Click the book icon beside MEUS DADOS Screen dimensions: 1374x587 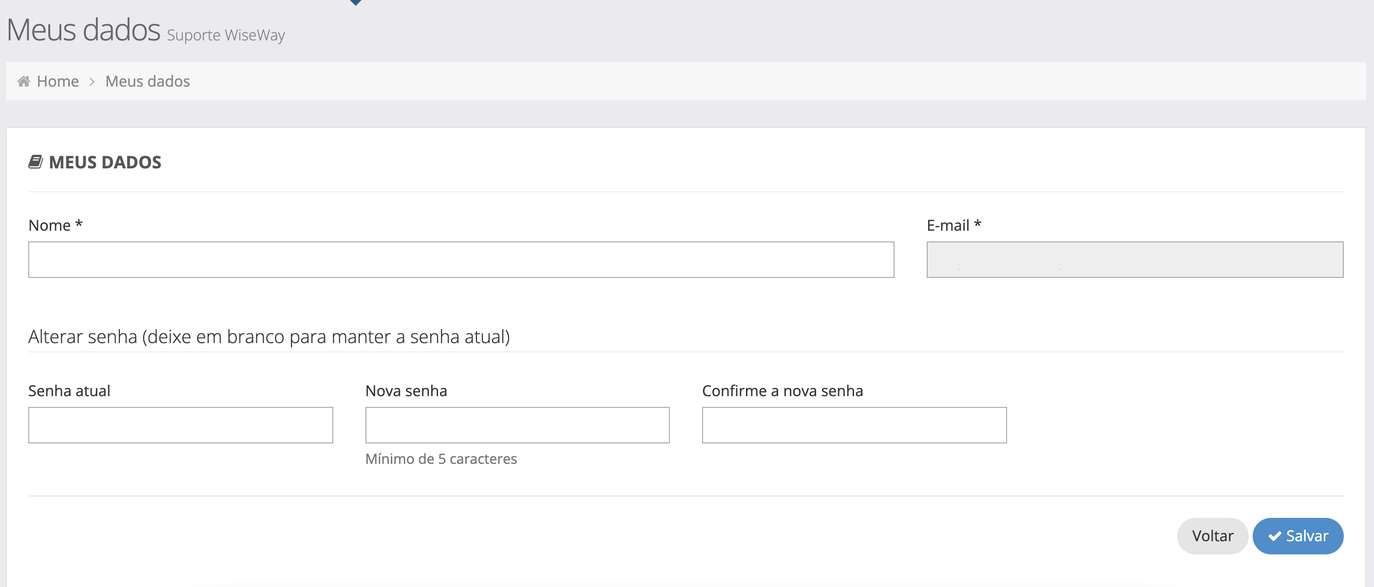36,162
